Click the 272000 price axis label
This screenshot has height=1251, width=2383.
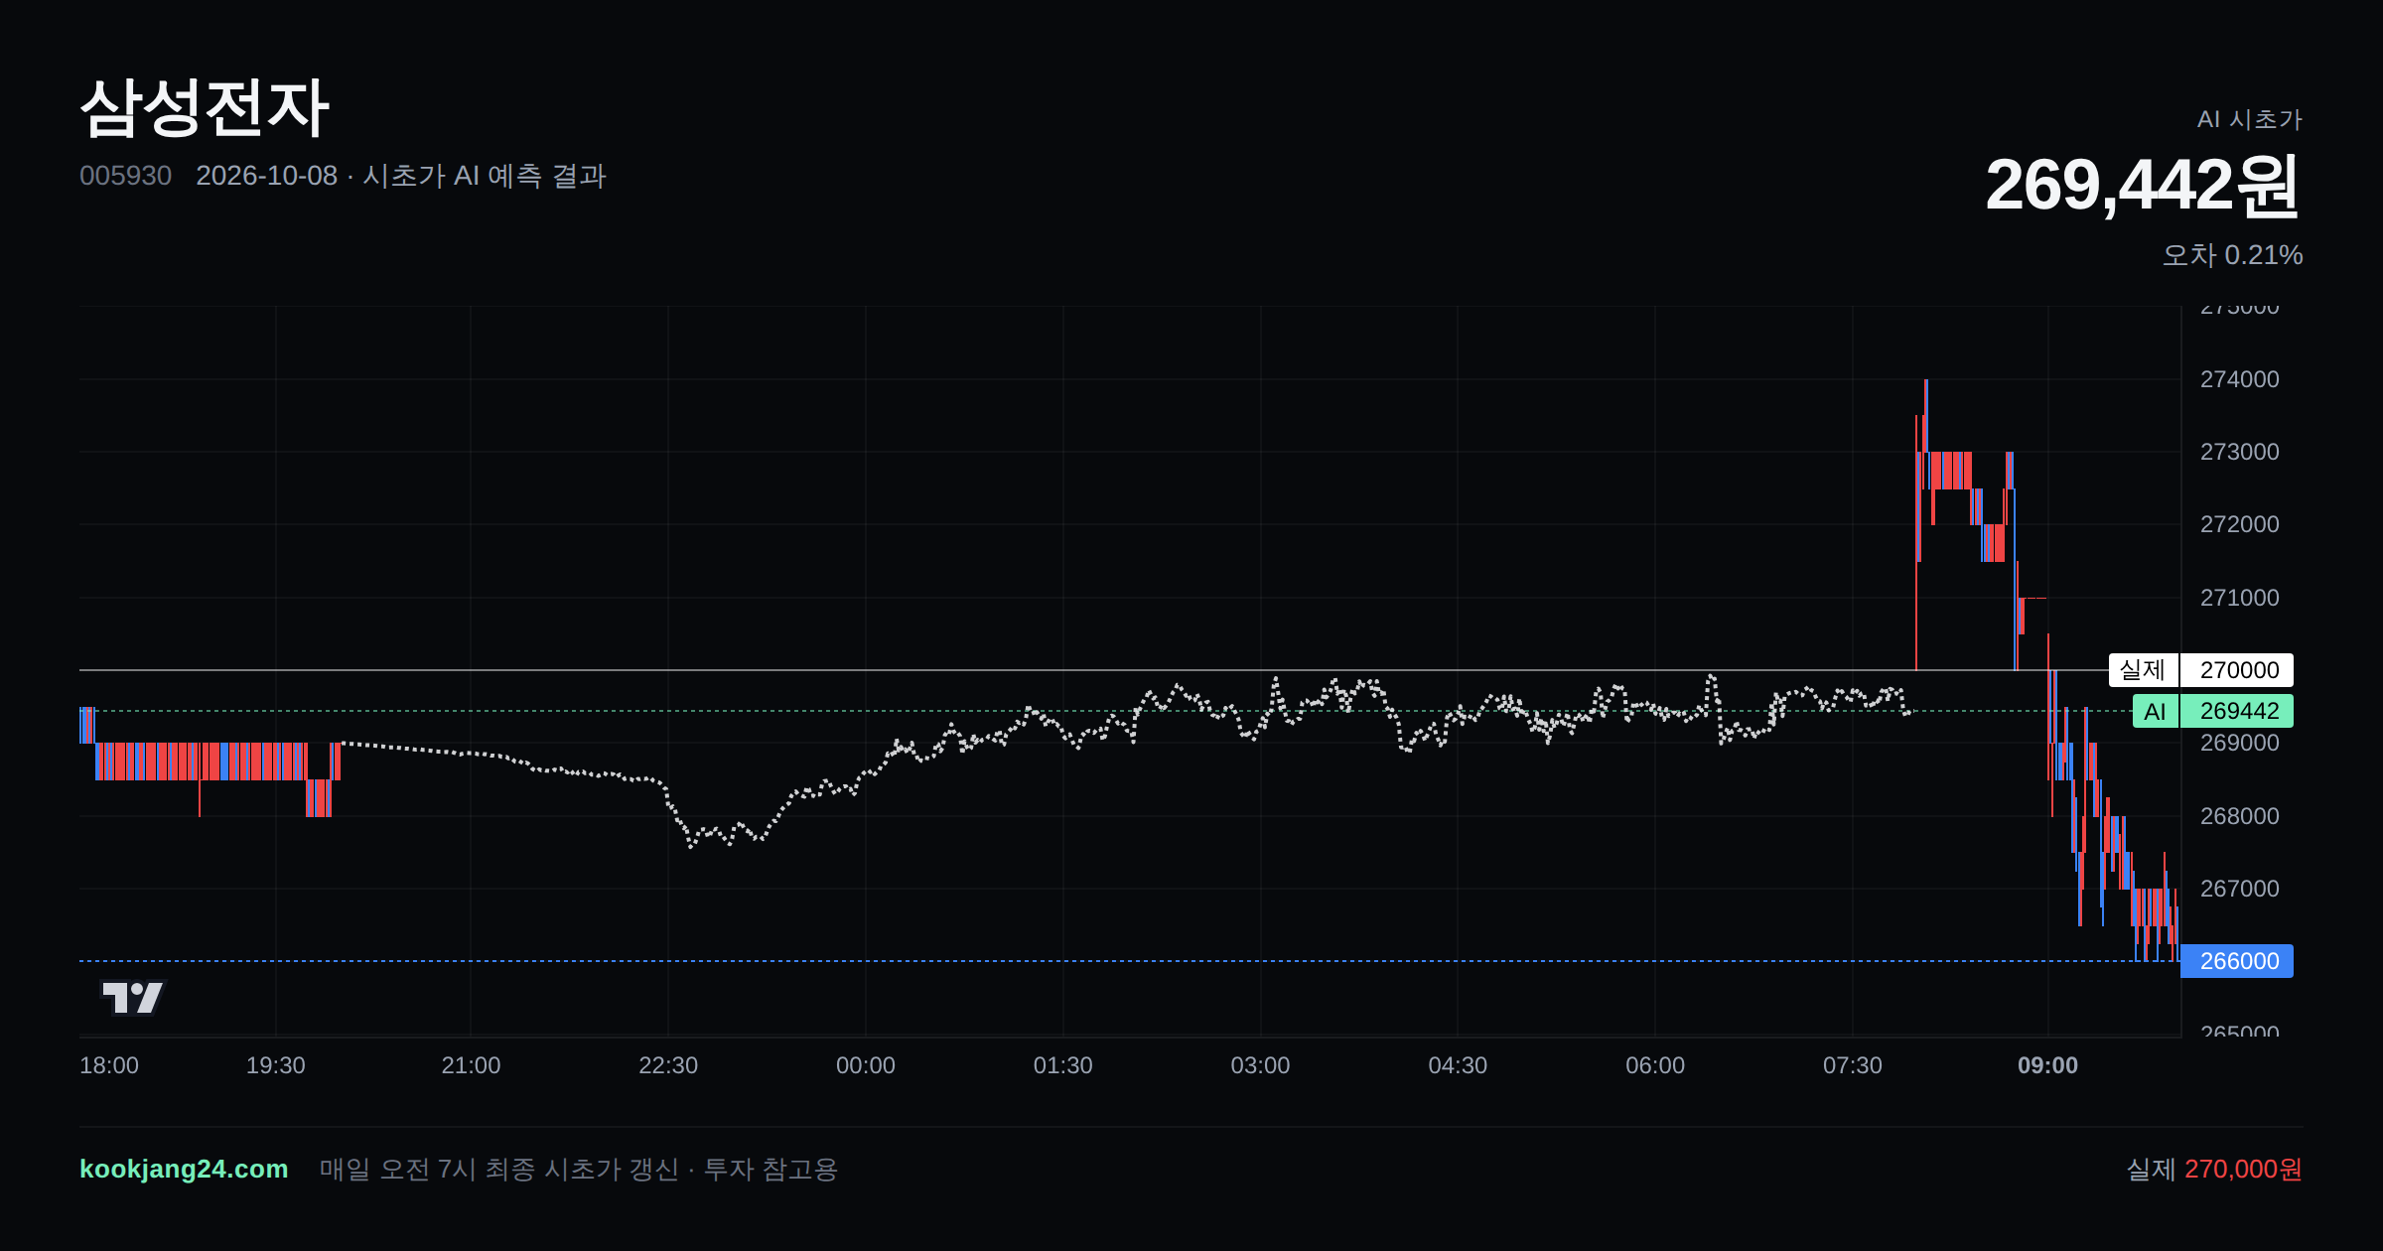pos(2239,524)
